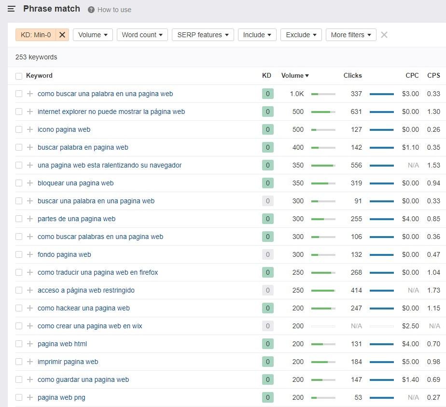Open the SERP features dropdown
Screen dimensions: 446x407
[x=203, y=35]
